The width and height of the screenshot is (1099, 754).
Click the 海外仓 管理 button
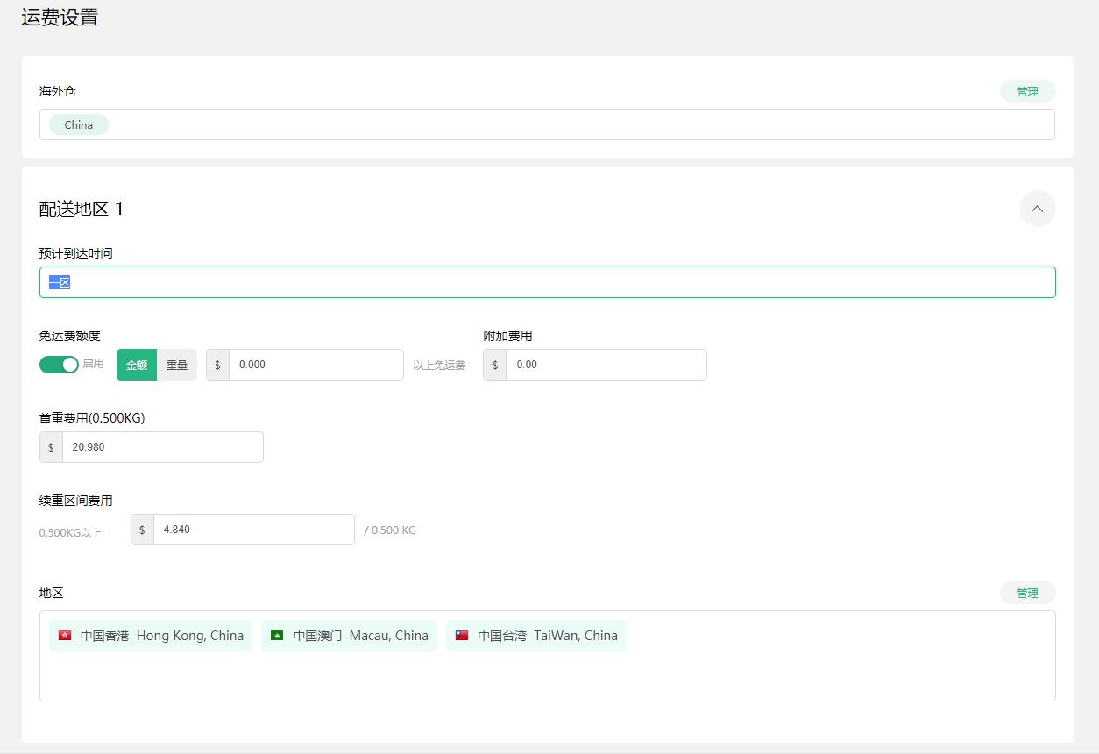[x=1027, y=91]
